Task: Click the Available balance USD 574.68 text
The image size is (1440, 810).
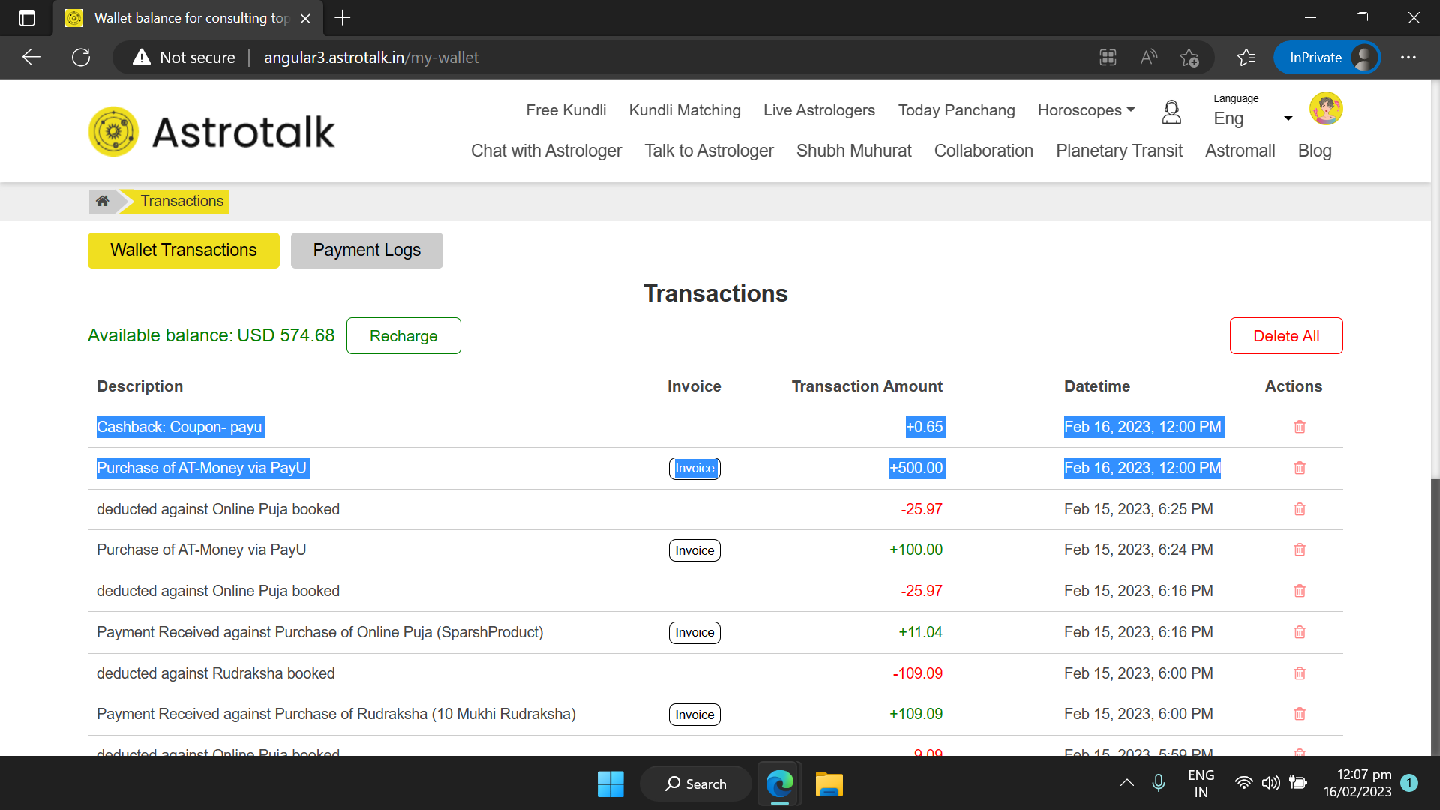Action: (x=211, y=335)
